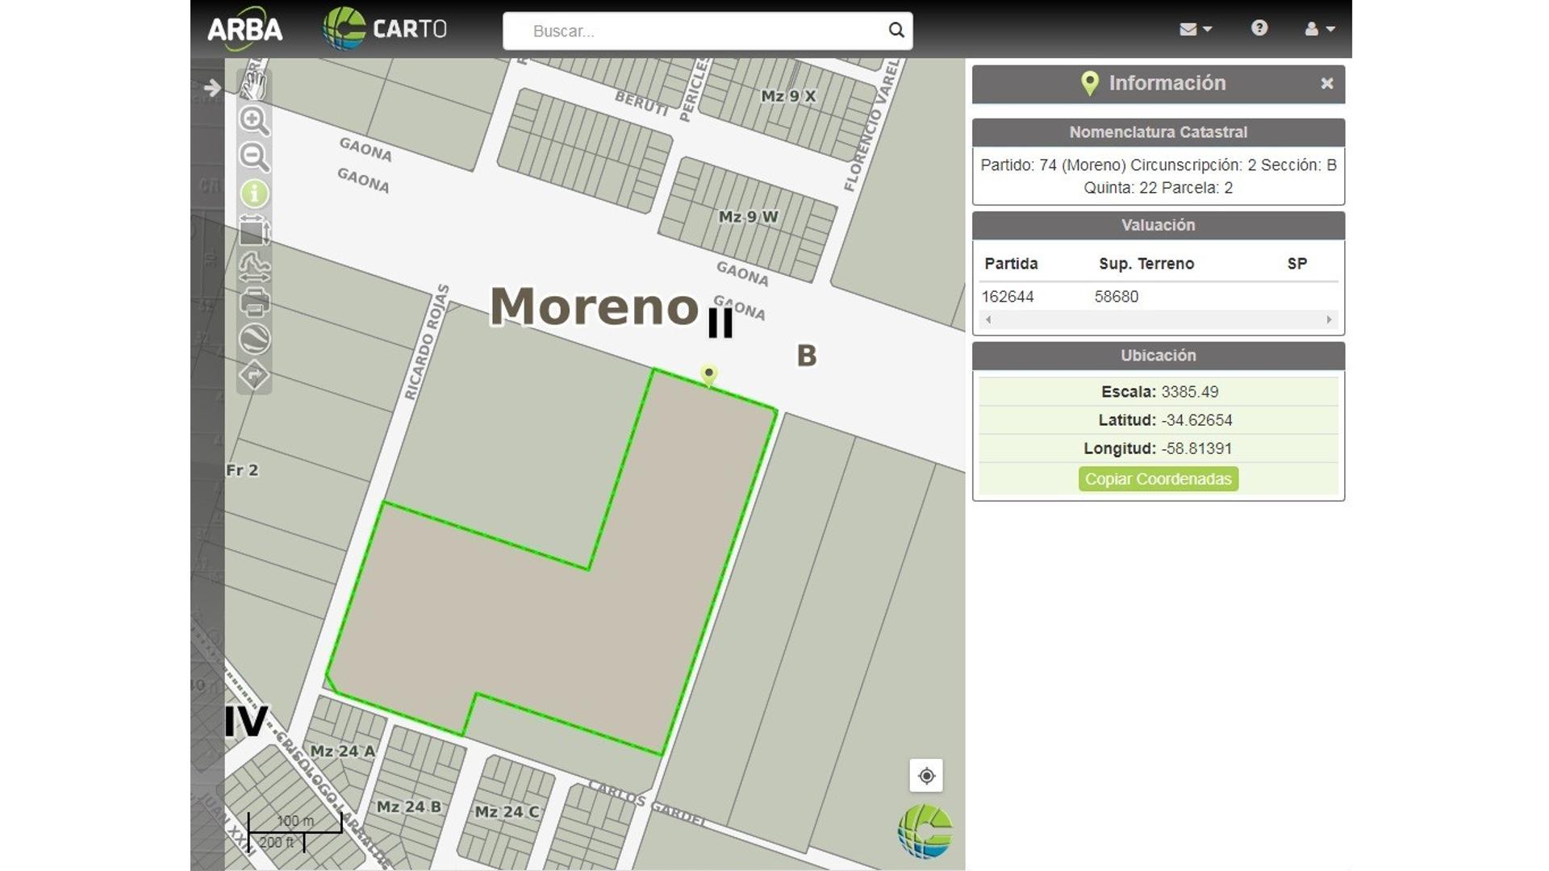The height and width of the screenshot is (871, 1549).
Task: Open the Google Earth globe tool
Action: 254,339
